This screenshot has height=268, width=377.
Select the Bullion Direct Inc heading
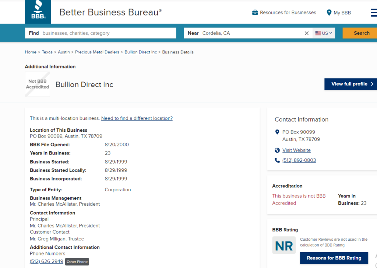pyautogui.click(x=84, y=84)
